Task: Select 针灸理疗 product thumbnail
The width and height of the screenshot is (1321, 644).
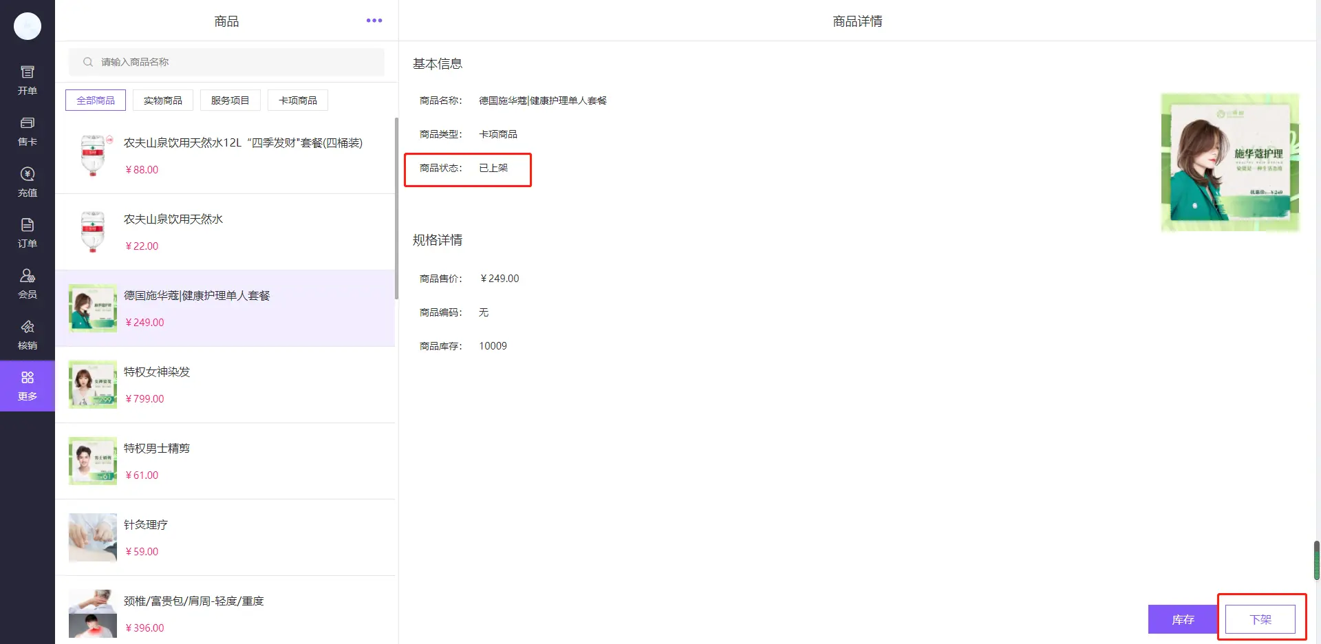Action: point(93,537)
